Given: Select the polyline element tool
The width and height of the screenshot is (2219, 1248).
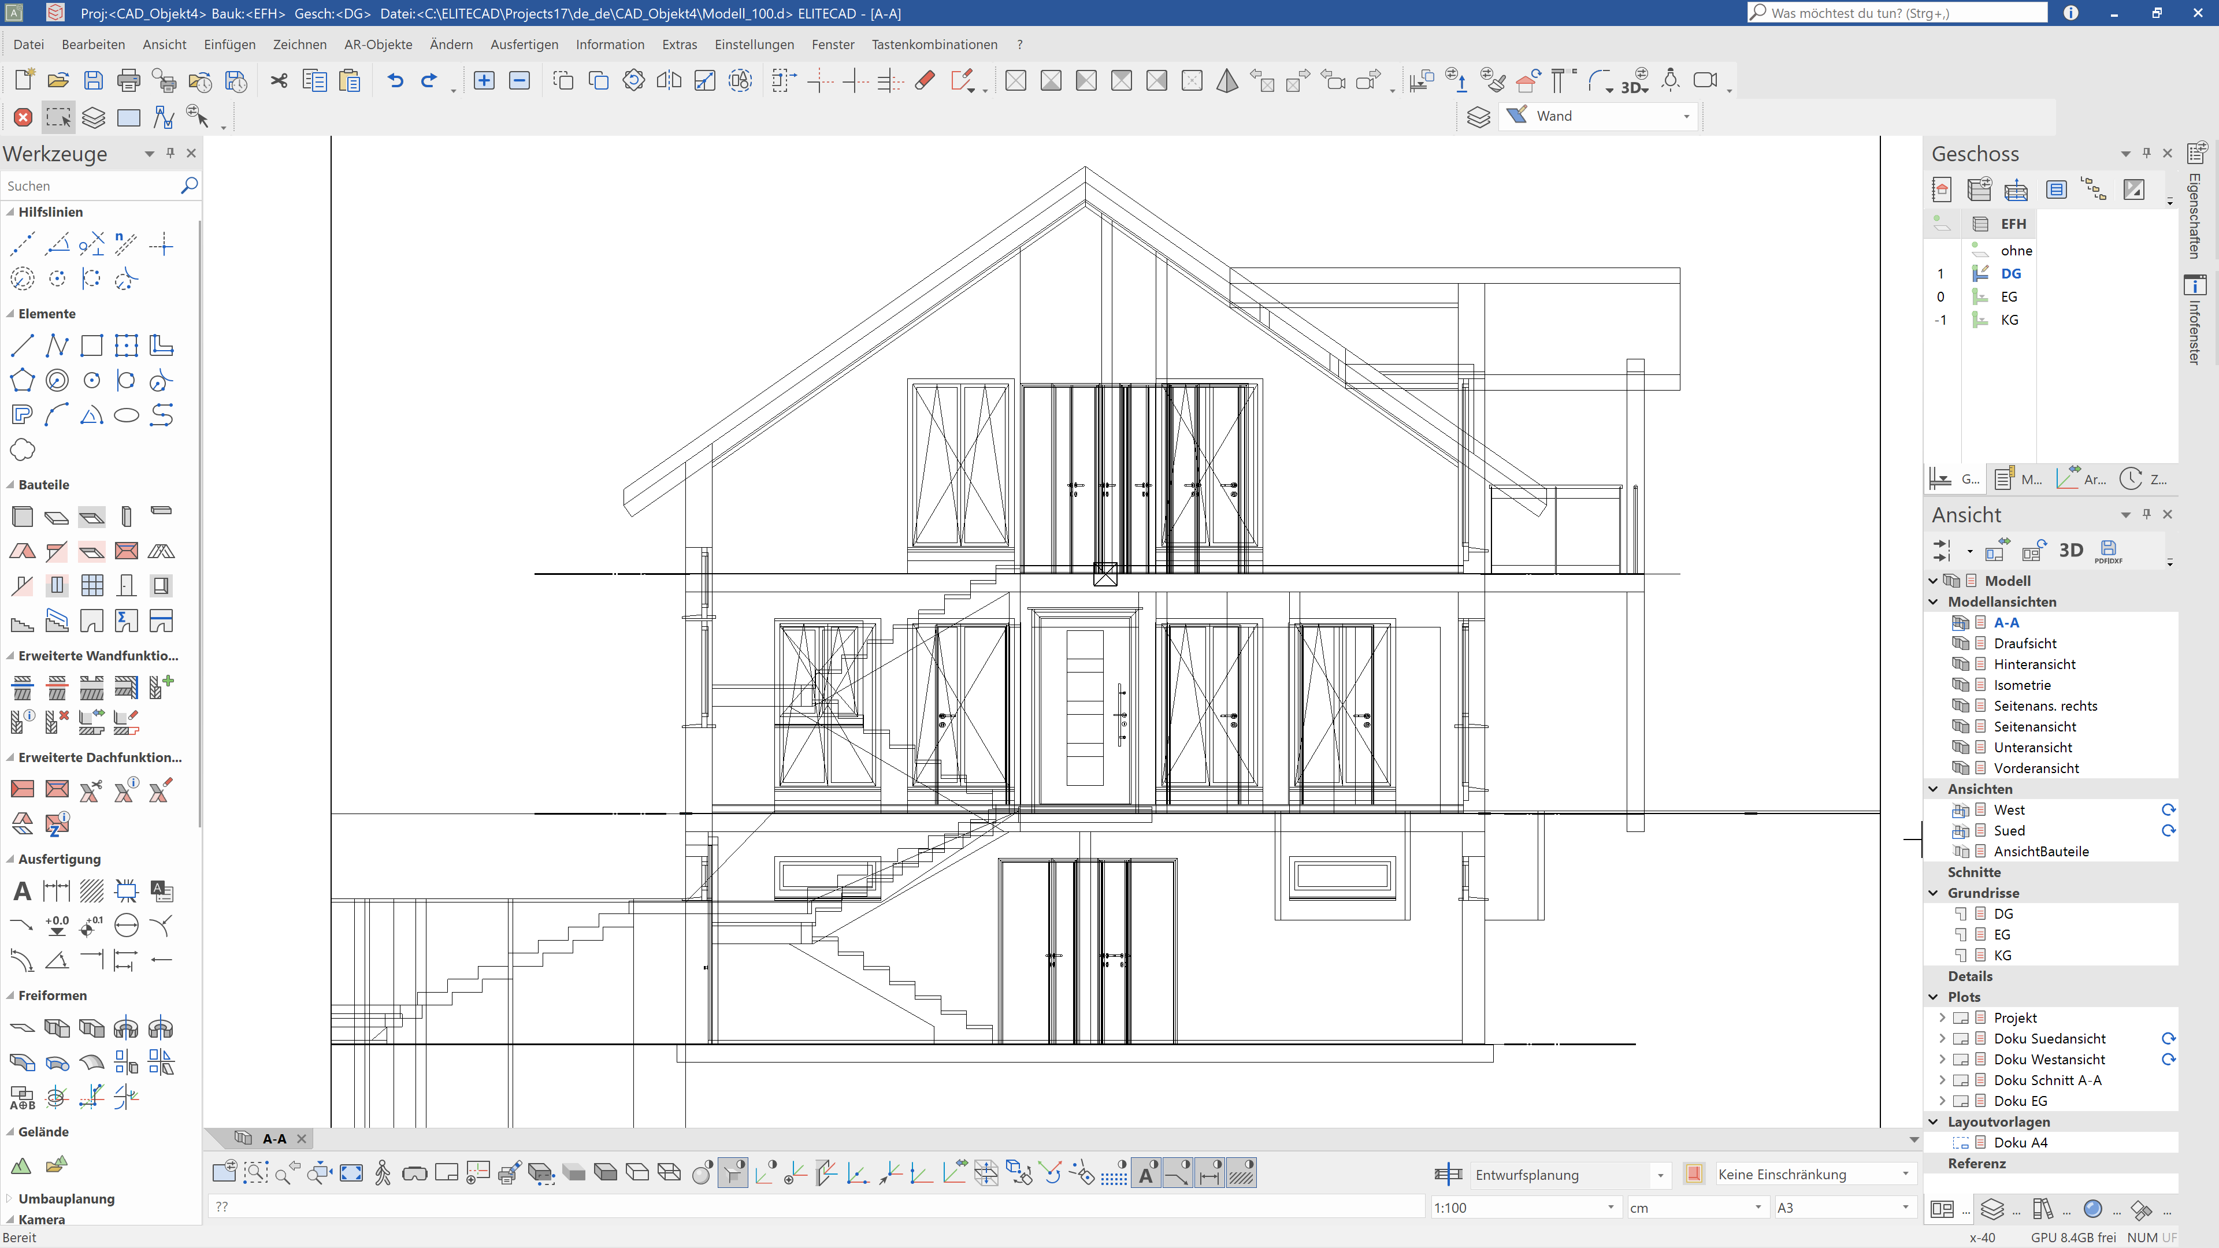Looking at the screenshot, I should point(57,346).
